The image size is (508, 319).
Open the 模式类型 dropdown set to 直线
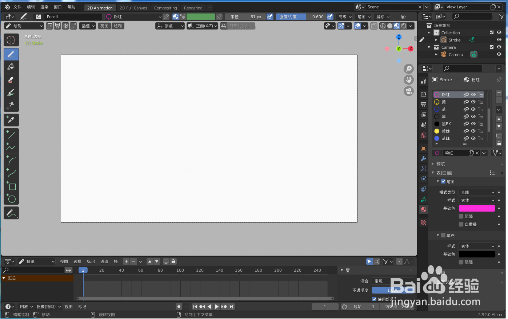click(477, 192)
